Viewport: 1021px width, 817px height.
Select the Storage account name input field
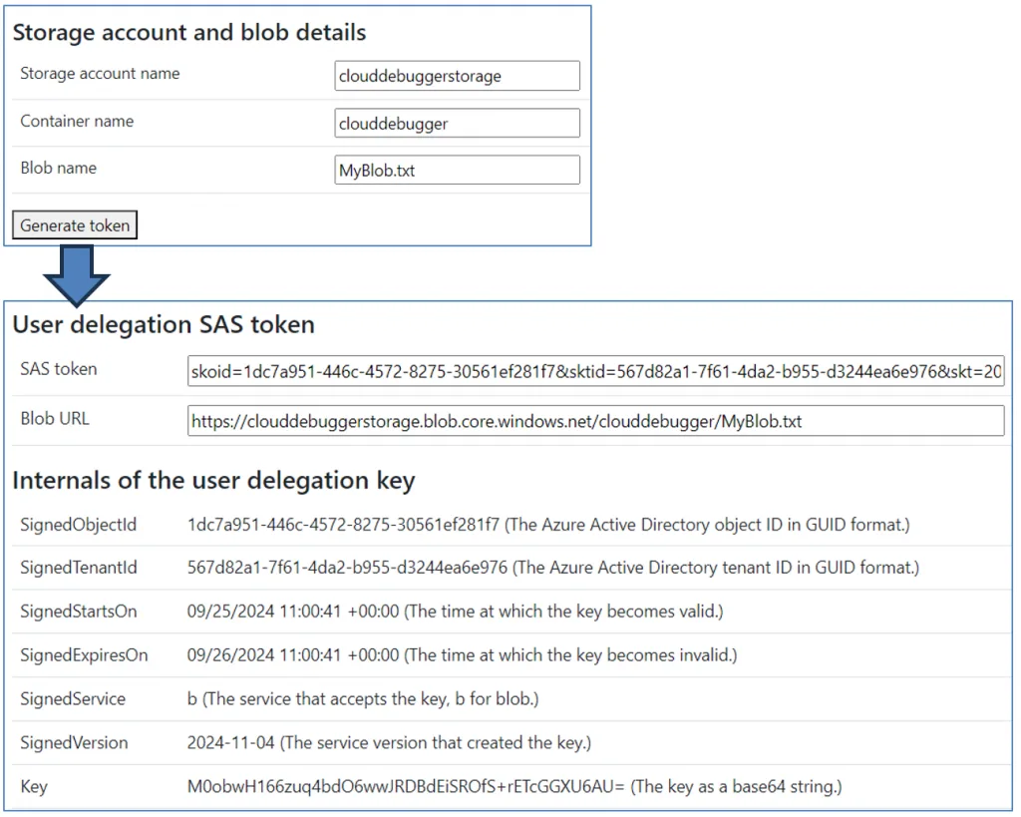tap(456, 75)
